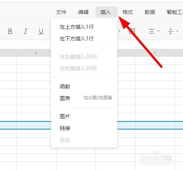The width and height of the screenshot is (183, 170).
Task: Select column header I
Action: (155, 53)
